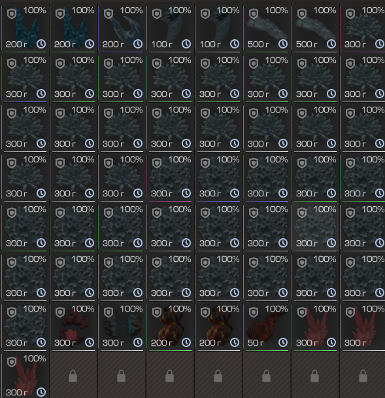Select the spiky artifact with purple border
The width and height of the screenshot is (385, 398).
[25, 77]
